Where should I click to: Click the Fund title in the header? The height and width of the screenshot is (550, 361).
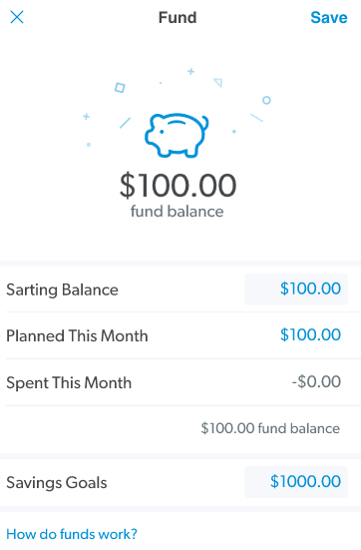coord(178,18)
